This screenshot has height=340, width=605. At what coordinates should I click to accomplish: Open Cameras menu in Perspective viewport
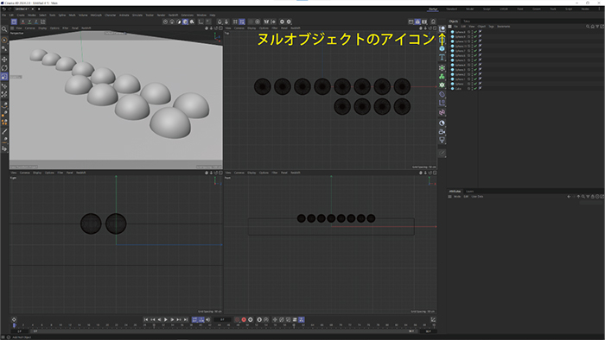pyautogui.click(x=29, y=28)
